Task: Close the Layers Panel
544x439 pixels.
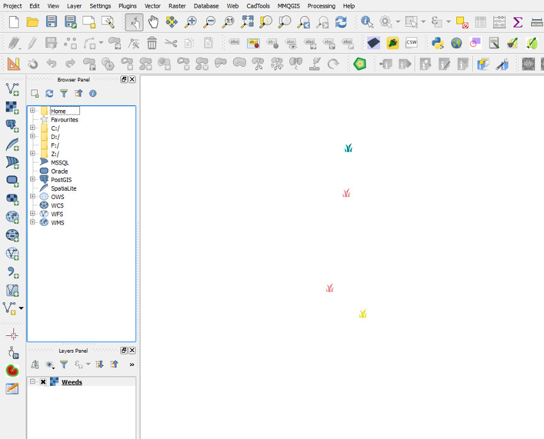Action: pos(132,350)
